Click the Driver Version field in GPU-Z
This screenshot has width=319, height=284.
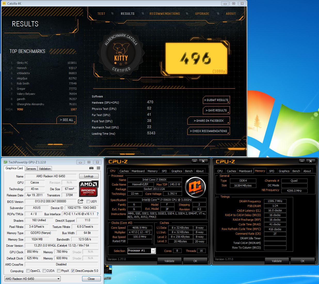pos(61,245)
